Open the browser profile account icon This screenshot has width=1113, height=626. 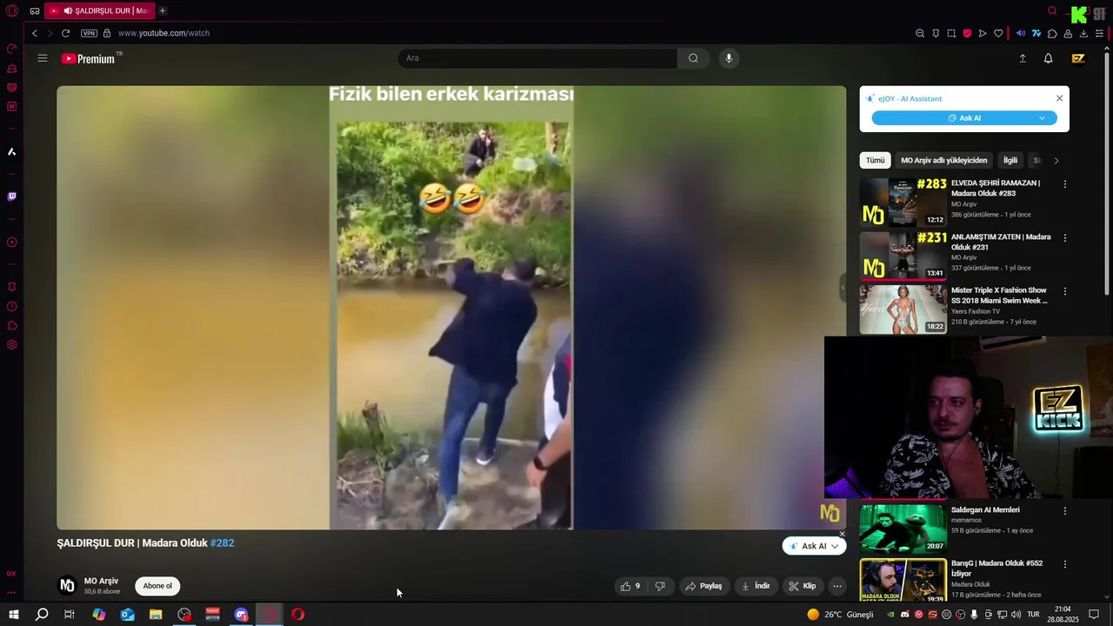pos(1068,33)
